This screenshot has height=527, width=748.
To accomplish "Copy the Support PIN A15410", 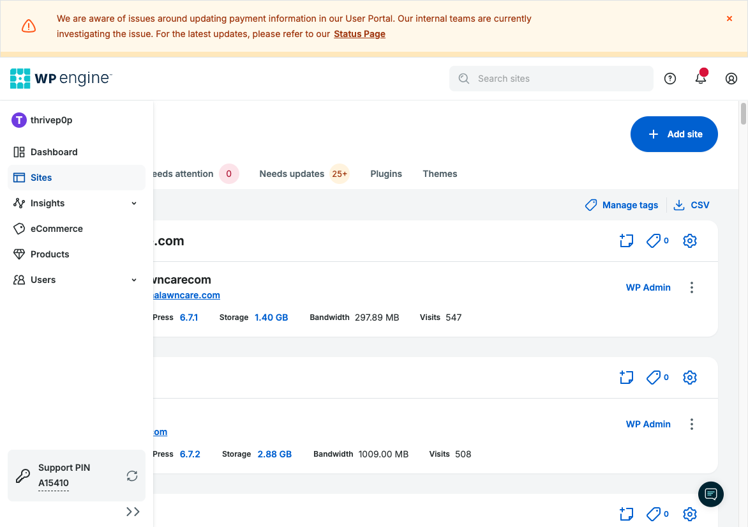I will [x=54, y=483].
